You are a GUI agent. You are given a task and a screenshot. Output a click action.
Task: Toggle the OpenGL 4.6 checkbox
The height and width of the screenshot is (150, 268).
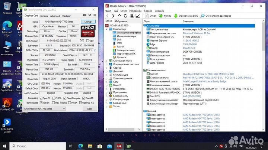[80, 102]
